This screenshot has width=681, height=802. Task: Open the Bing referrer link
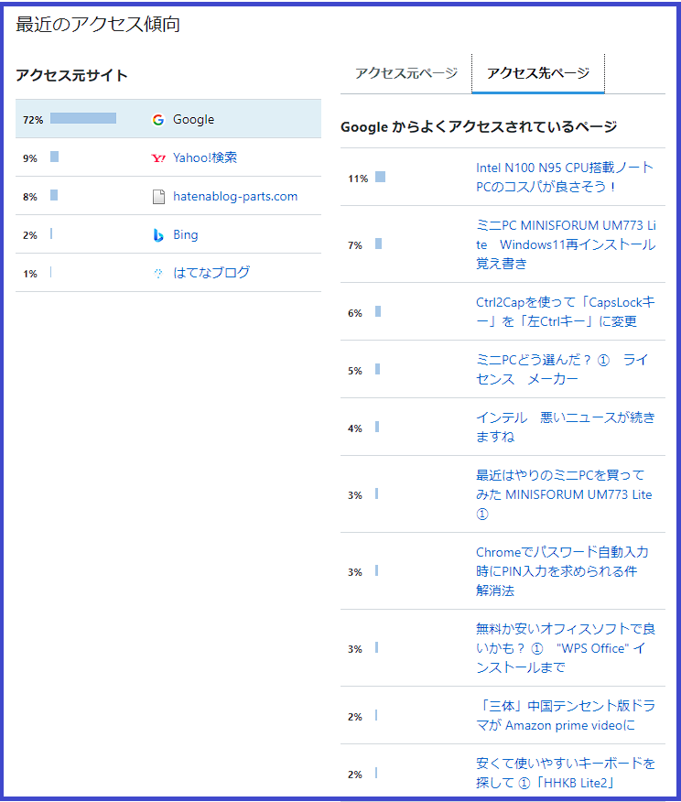click(x=186, y=234)
